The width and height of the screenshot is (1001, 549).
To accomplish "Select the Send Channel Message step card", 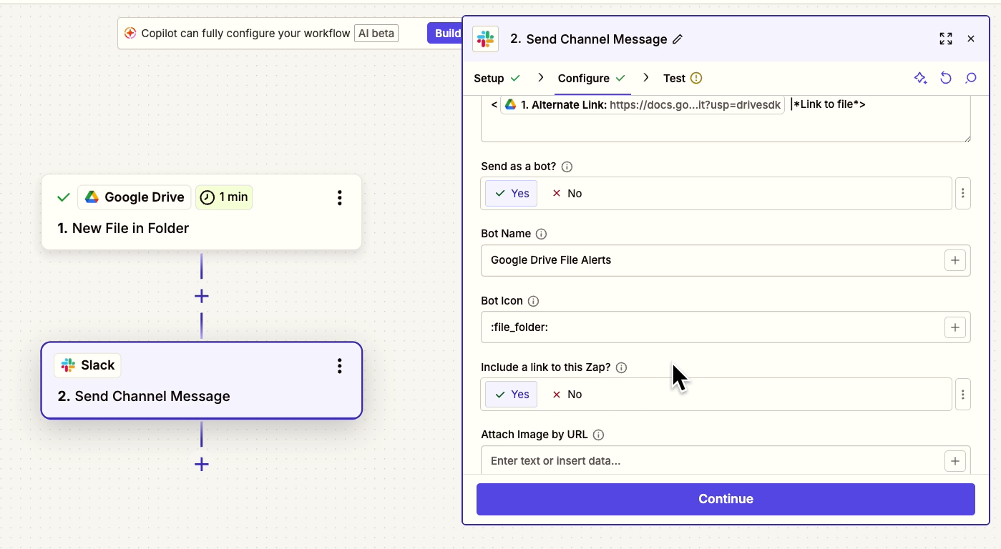I will tap(202, 380).
